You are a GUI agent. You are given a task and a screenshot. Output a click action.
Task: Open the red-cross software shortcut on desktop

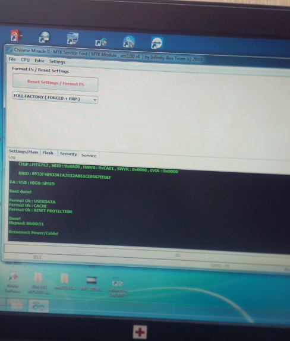(13, 282)
